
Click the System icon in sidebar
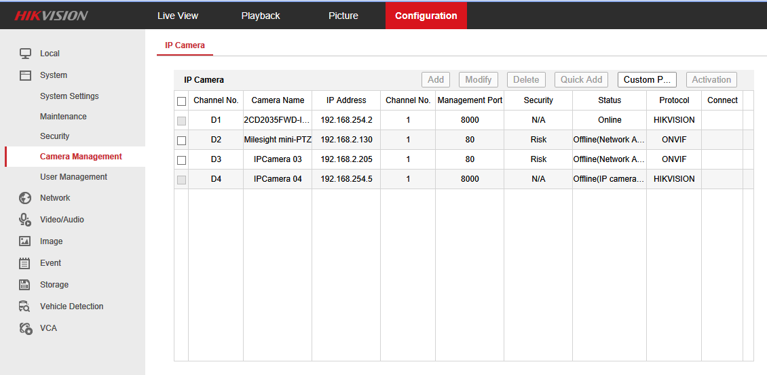tap(25, 75)
